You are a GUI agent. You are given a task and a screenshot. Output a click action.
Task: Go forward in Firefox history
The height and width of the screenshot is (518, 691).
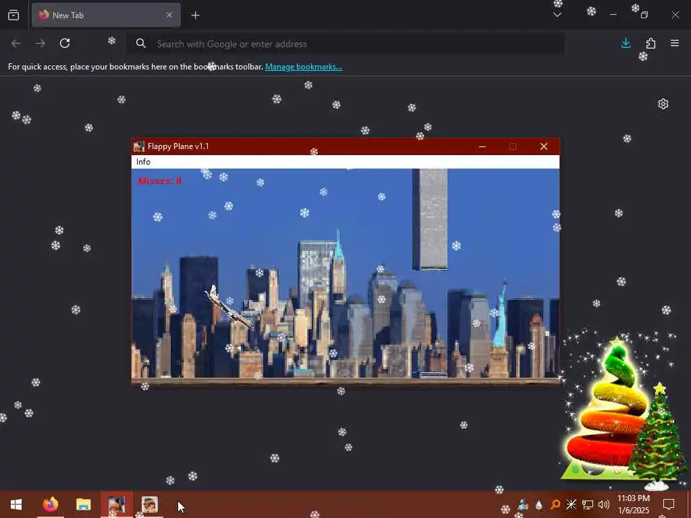(40, 43)
